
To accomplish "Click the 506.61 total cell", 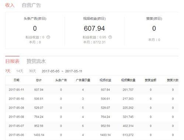I will point(39,99).
